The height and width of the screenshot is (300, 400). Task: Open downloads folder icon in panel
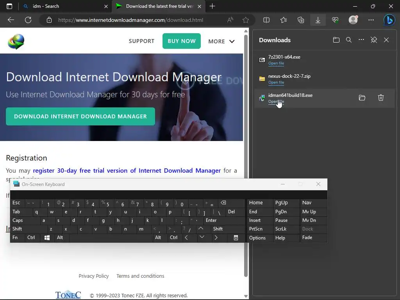pyautogui.click(x=336, y=40)
